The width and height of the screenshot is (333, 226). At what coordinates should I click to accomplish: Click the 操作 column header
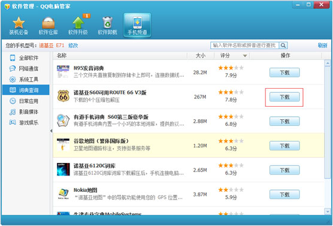(x=285, y=56)
